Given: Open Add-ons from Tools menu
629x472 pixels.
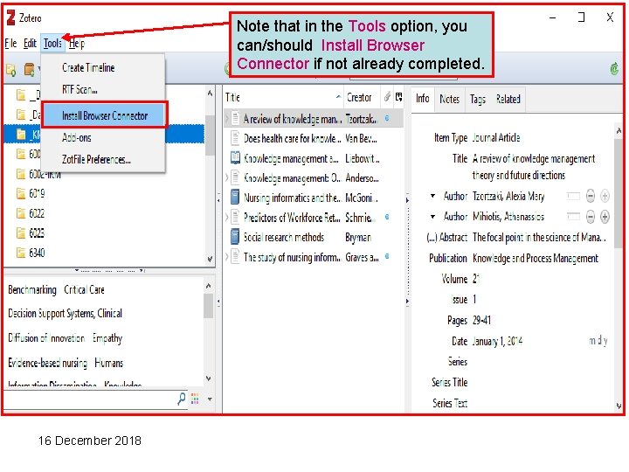Looking at the screenshot, I should pyautogui.click(x=77, y=138).
